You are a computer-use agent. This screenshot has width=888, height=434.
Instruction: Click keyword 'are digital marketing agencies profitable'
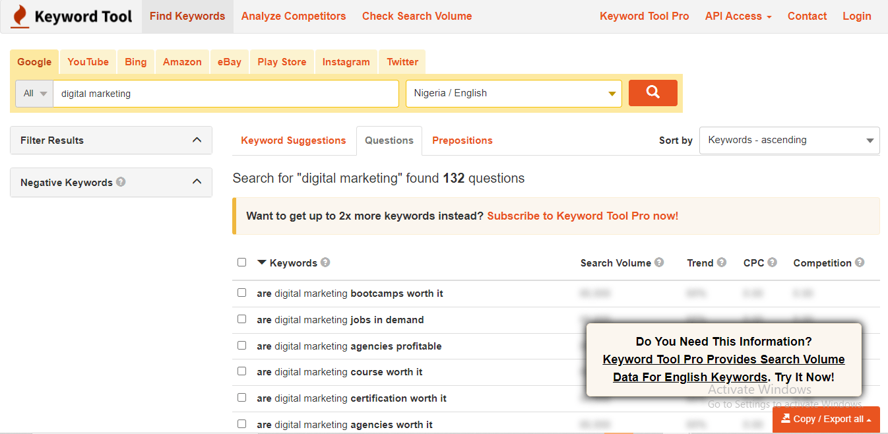349,346
